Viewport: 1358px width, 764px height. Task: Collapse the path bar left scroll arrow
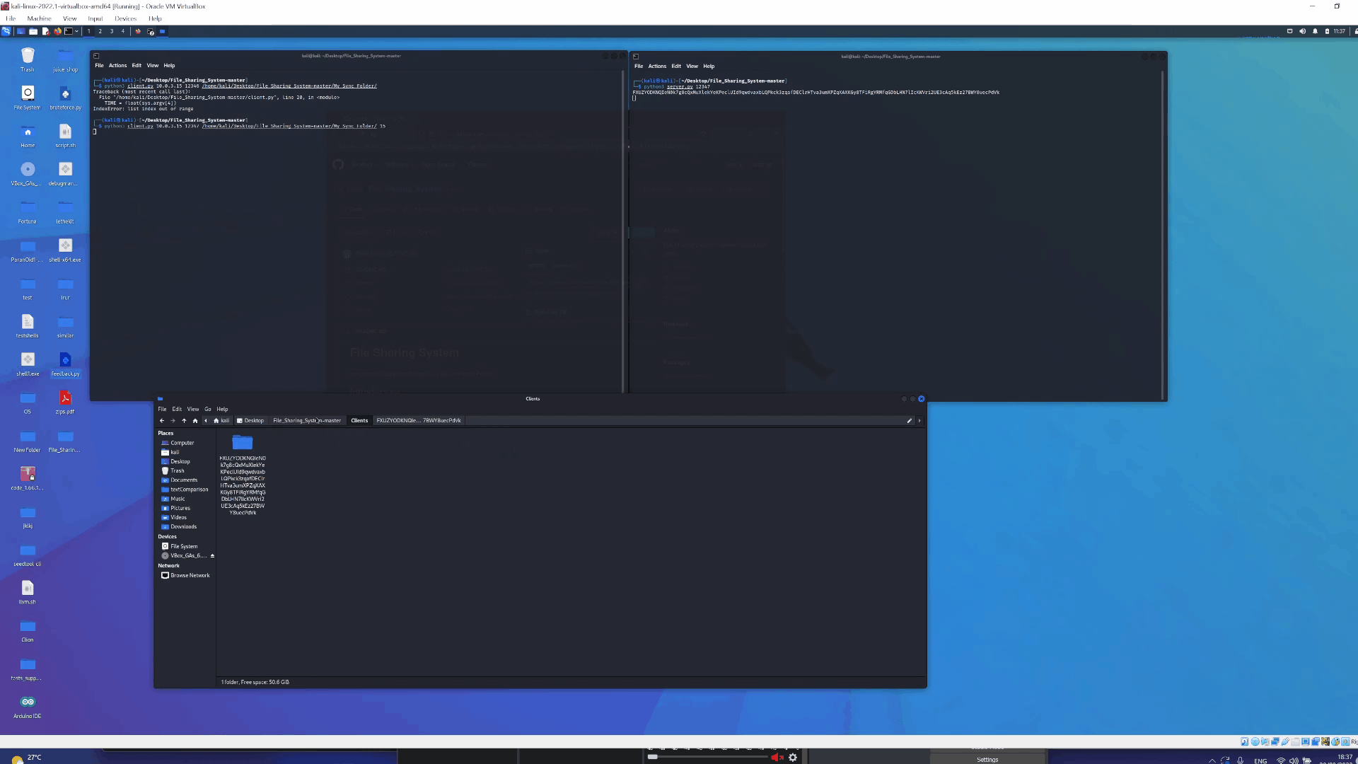[206, 420]
